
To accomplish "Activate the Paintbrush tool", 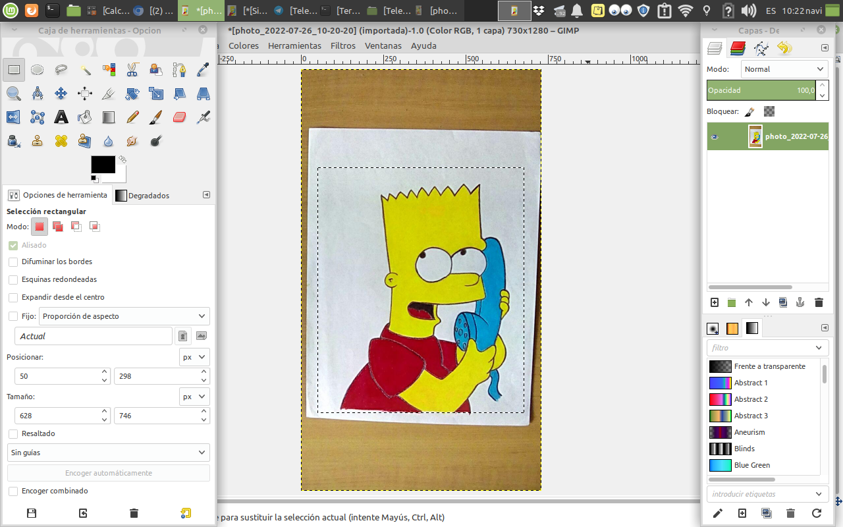I will click(x=156, y=117).
